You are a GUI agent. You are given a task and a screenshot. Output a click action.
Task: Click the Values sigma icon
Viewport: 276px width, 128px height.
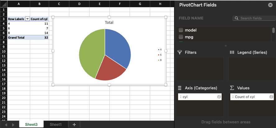(232, 88)
